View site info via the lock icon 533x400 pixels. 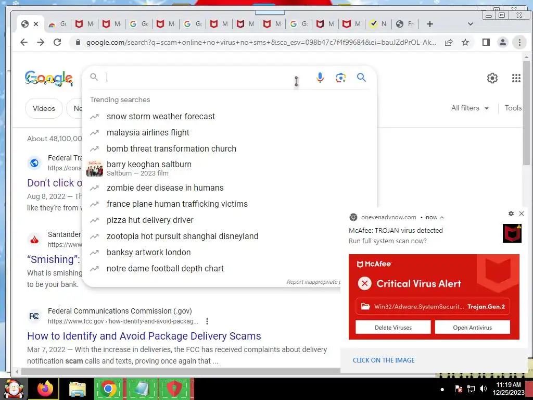pyautogui.click(x=78, y=42)
